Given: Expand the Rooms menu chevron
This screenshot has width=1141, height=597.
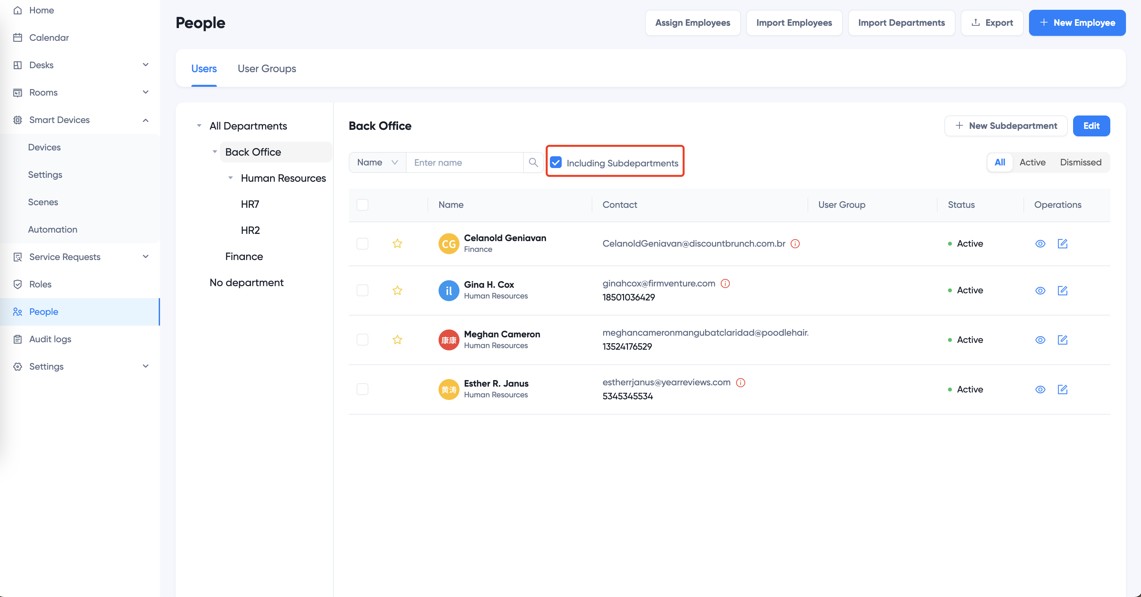Looking at the screenshot, I should (145, 93).
